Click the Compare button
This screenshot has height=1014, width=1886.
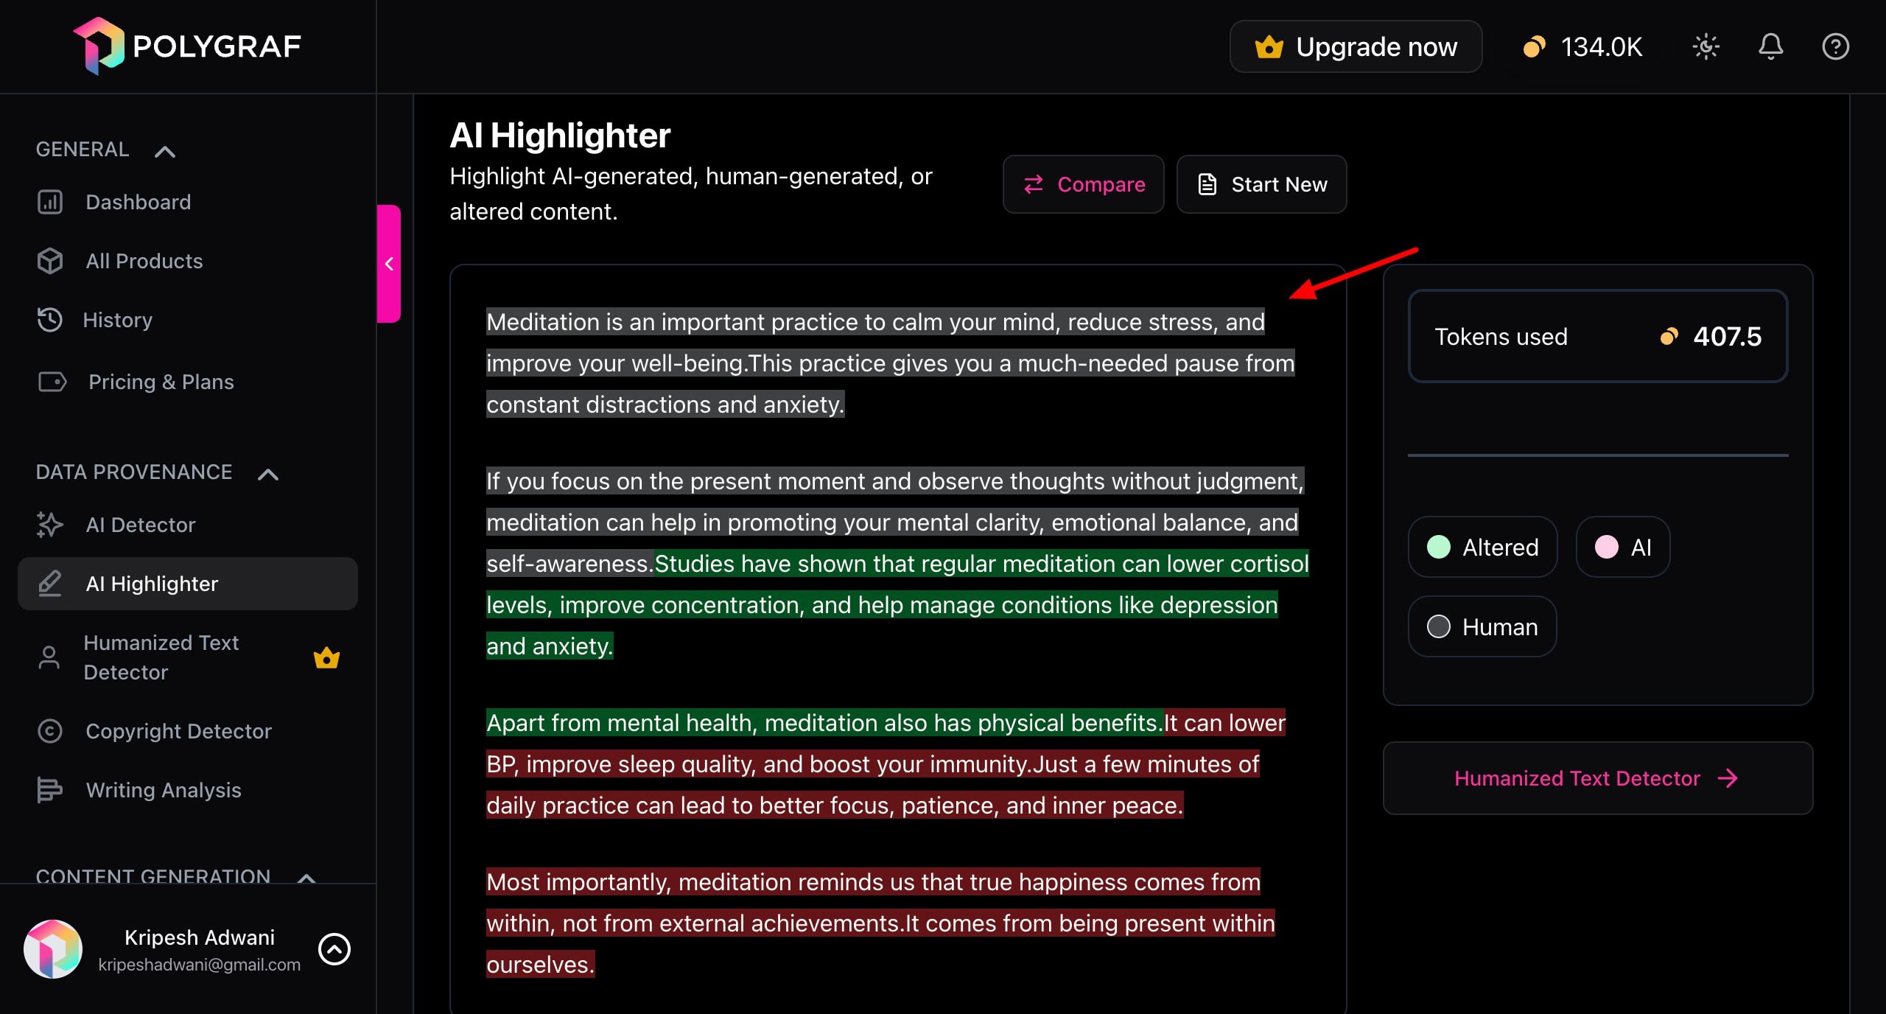coord(1083,184)
